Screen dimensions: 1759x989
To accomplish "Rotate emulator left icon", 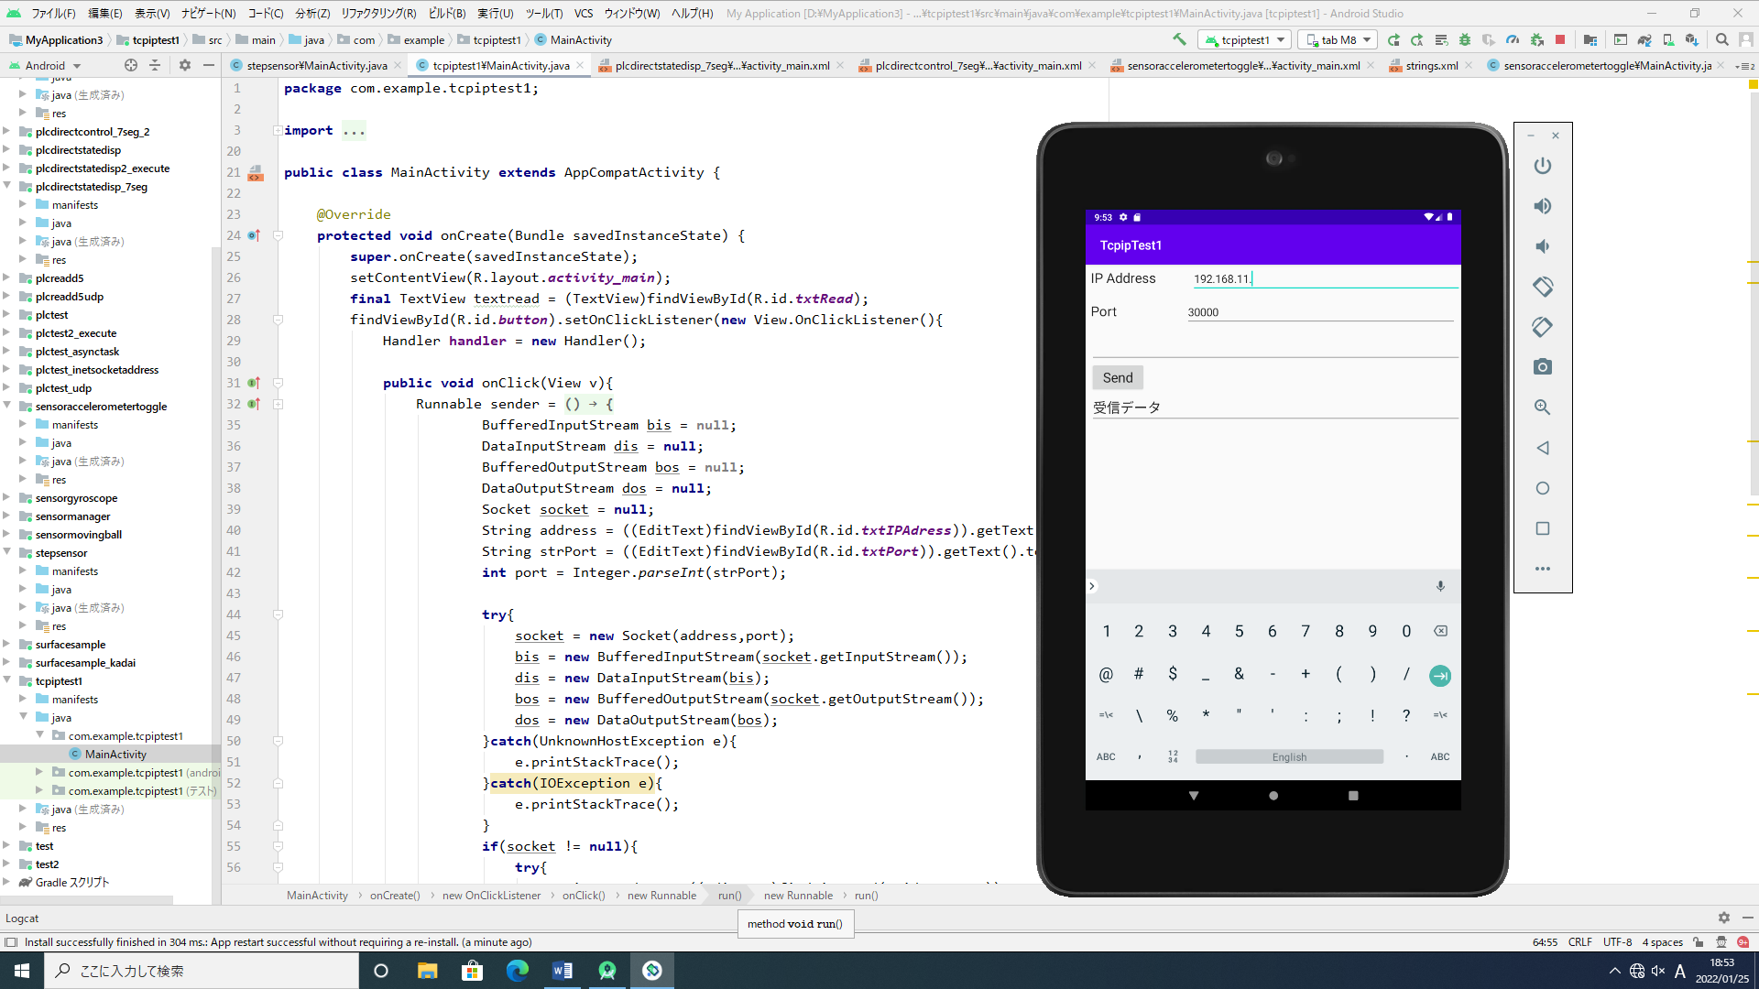I will (1543, 287).
